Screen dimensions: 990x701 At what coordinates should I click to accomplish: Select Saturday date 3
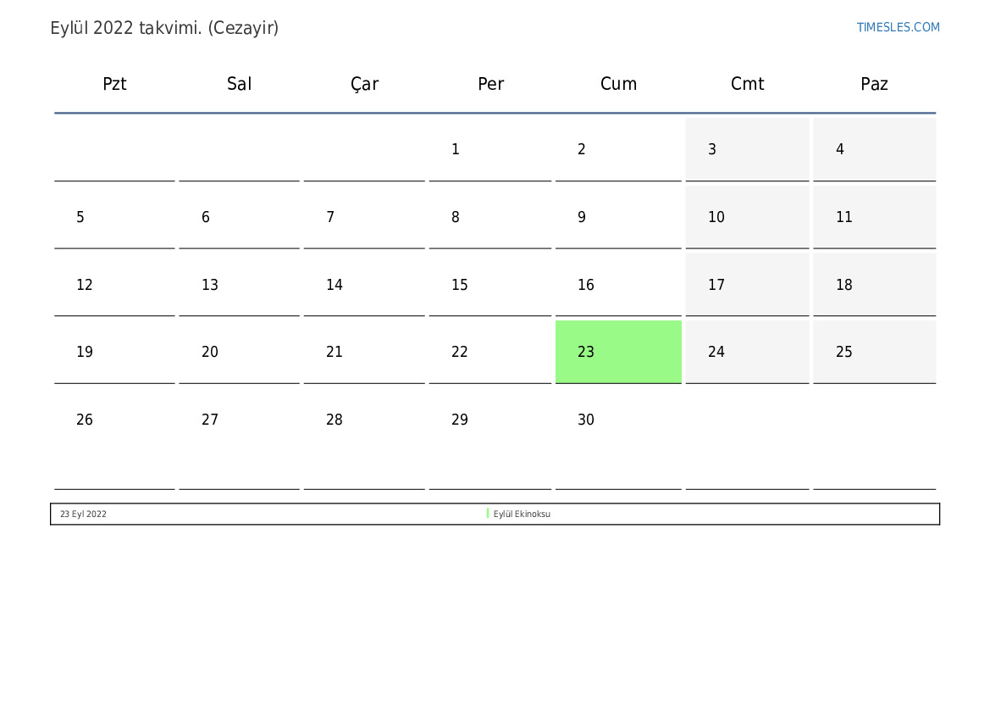pyautogui.click(x=747, y=149)
